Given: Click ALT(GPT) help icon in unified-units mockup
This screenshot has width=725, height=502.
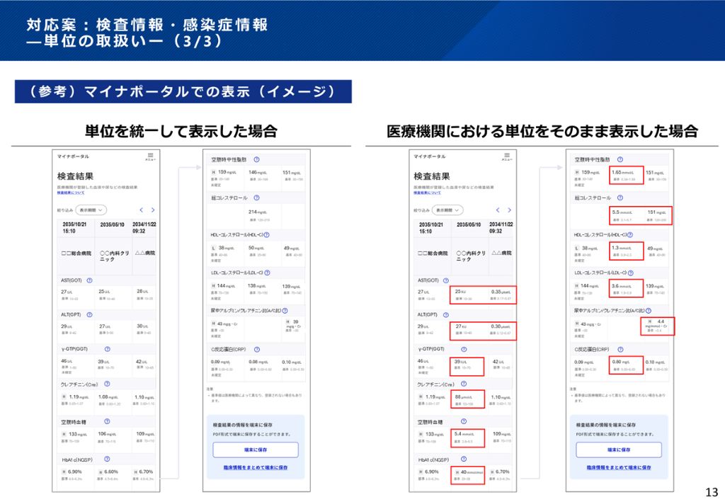Looking at the screenshot, I should [90, 315].
